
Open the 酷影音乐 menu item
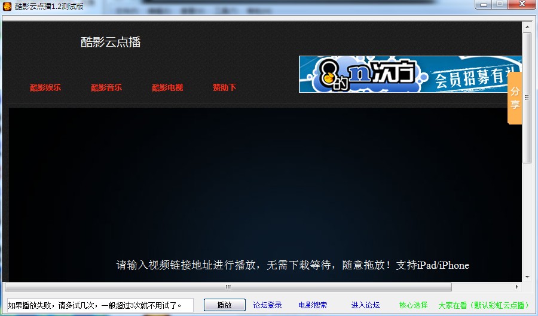point(106,87)
